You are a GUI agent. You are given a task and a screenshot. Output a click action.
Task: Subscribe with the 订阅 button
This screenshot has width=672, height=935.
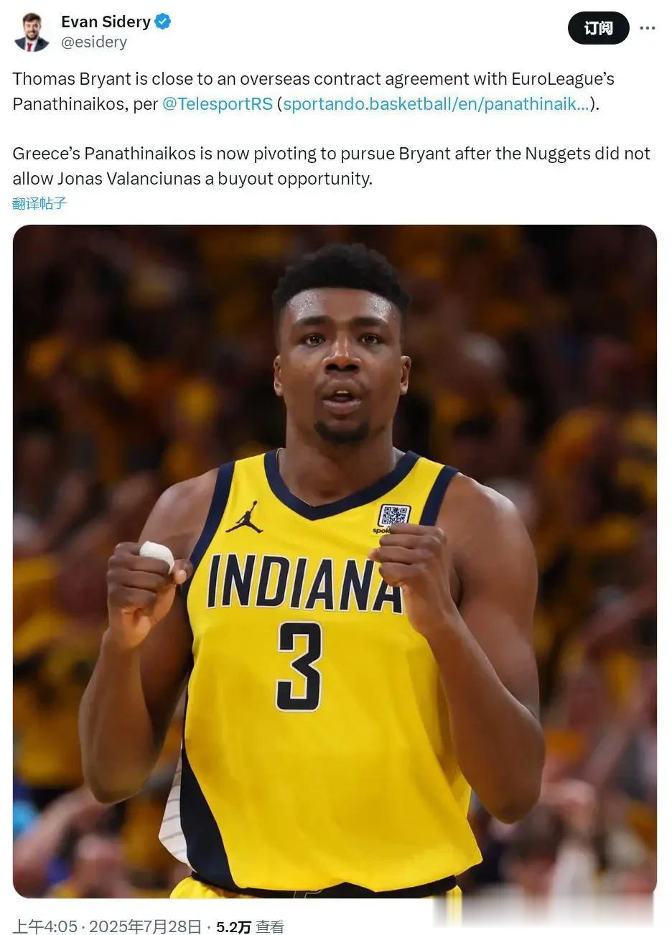(x=598, y=28)
